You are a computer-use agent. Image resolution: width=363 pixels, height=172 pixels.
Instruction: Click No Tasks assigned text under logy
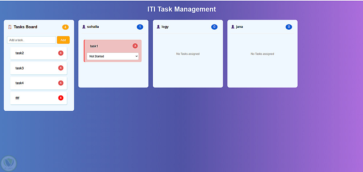[188, 54]
